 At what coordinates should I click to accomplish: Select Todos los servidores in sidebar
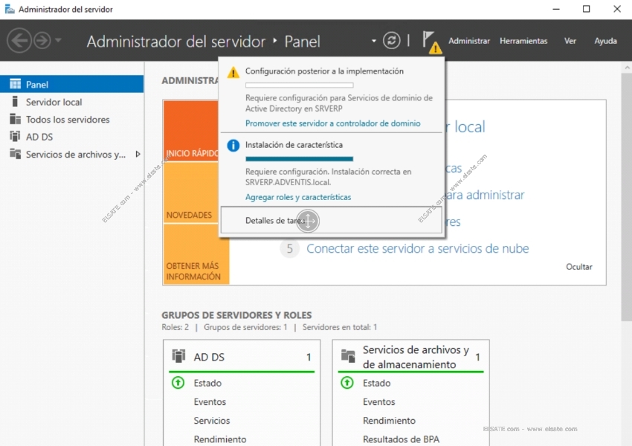click(x=71, y=119)
